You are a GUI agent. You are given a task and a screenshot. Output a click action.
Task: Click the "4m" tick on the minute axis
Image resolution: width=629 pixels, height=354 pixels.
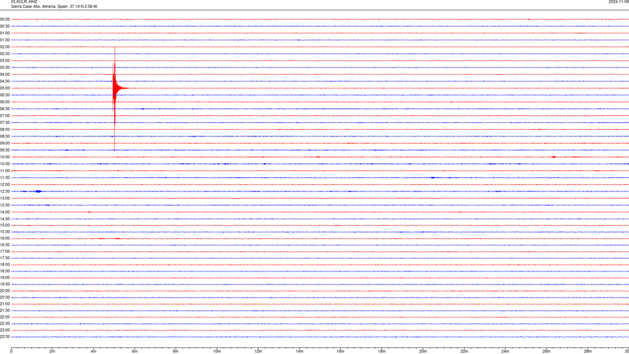point(94,351)
